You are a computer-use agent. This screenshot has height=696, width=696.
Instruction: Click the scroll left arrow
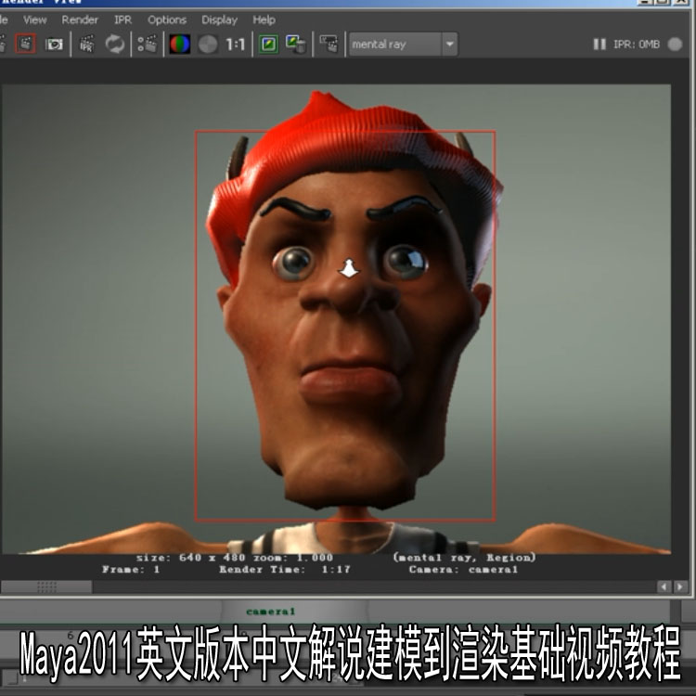pos(664,586)
